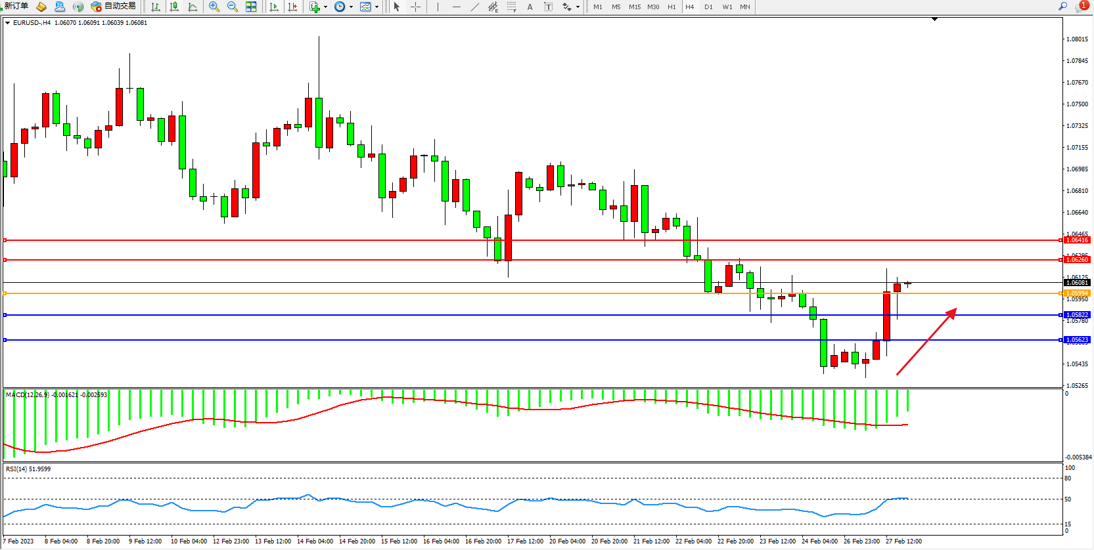
Task: Select the text label tool (A)
Action: (x=530, y=7)
